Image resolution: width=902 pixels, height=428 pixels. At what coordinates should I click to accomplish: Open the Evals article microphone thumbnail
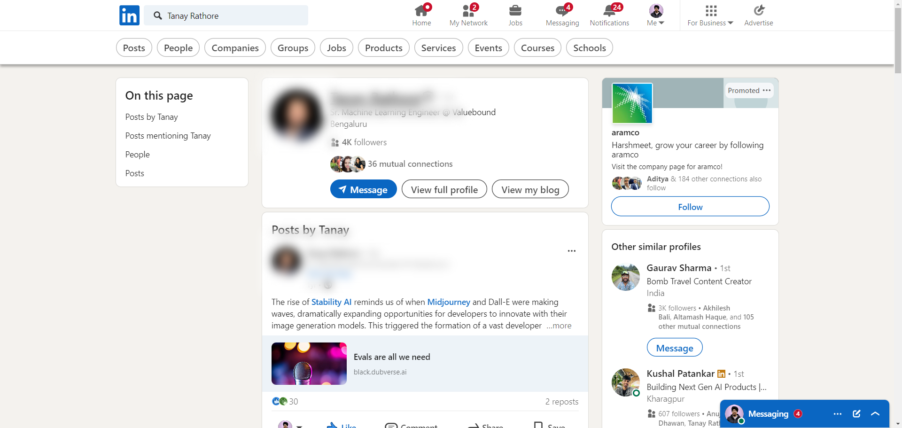tap(309, 364)
